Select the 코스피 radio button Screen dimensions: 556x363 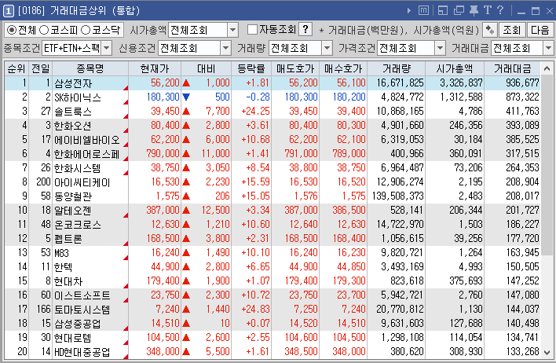coord(44,30)
